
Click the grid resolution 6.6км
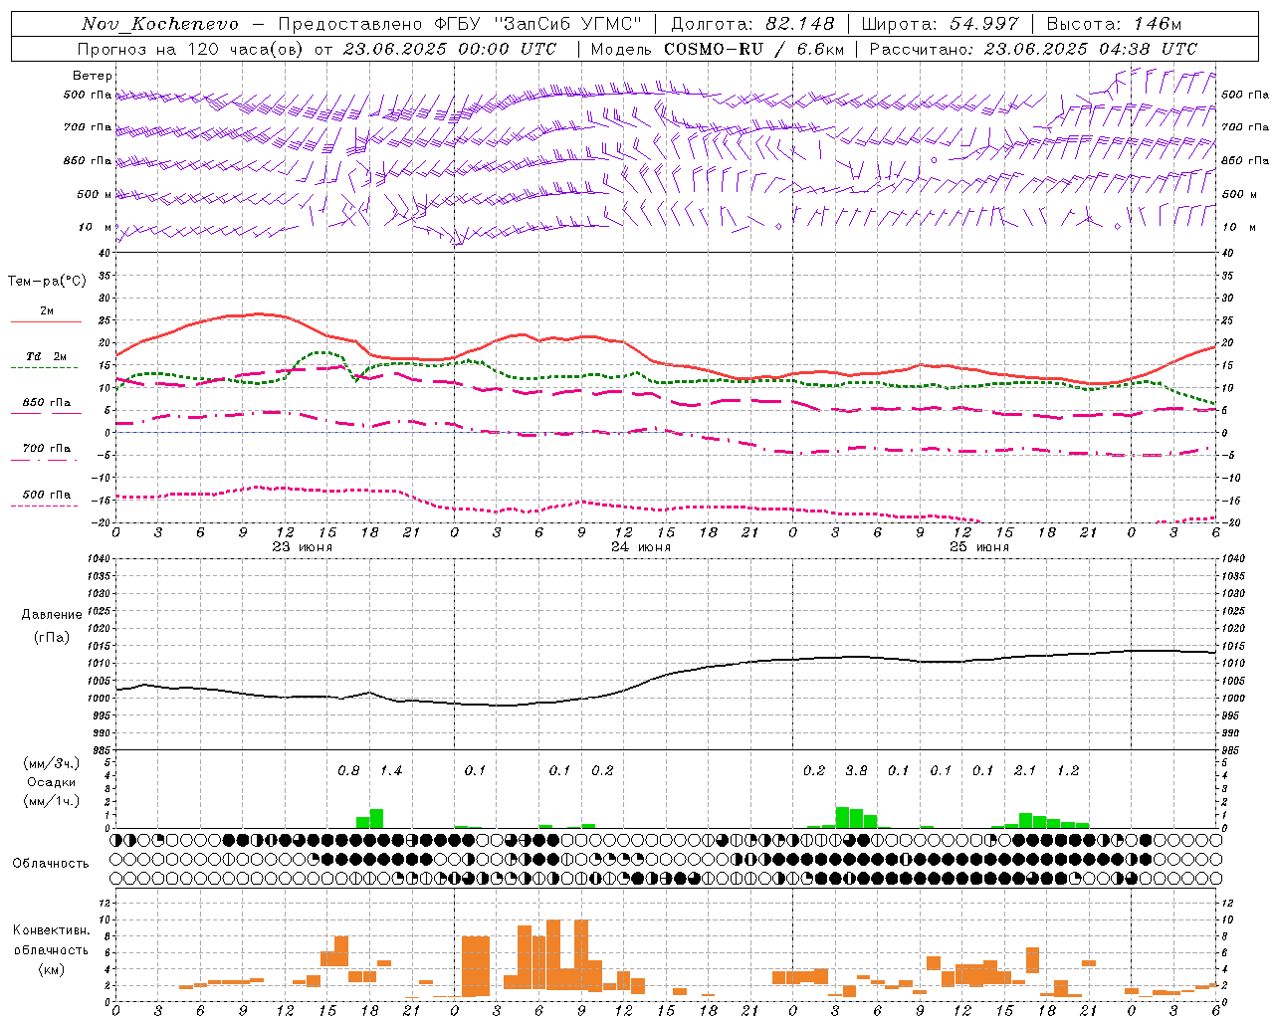click(x=820, y=49)
